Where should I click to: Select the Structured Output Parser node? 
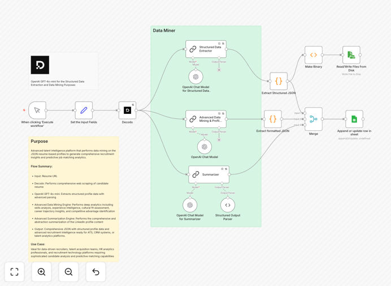228,205
